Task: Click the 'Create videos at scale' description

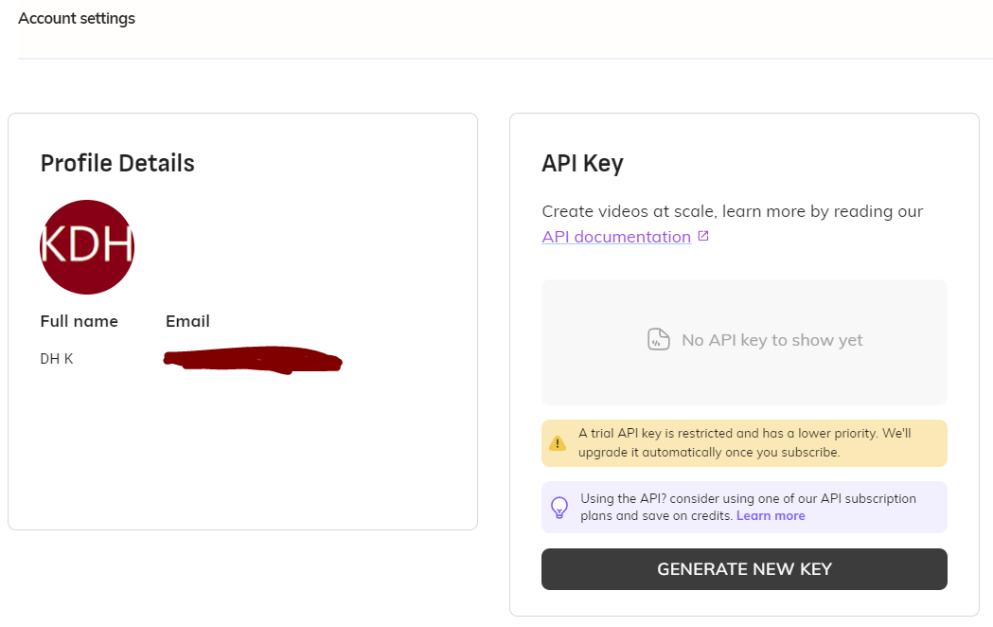Action: [x=733, y=211]
